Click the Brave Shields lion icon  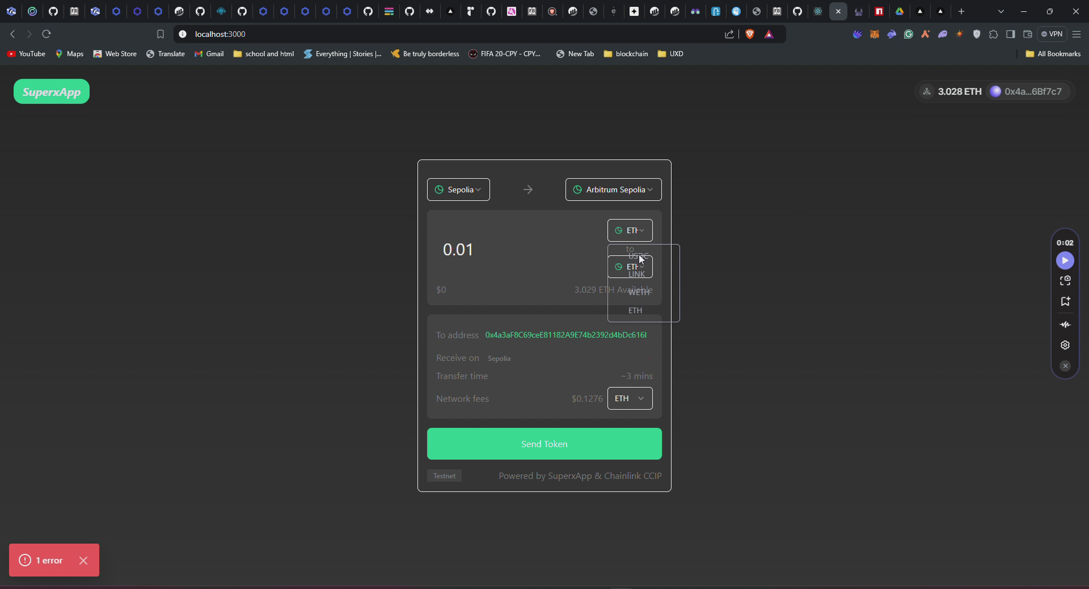pyautogui.click(x=750, y=34)
